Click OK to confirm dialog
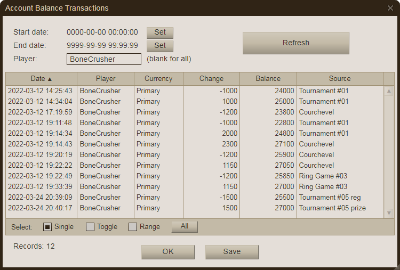400x270 pixels. pos(167,252)
